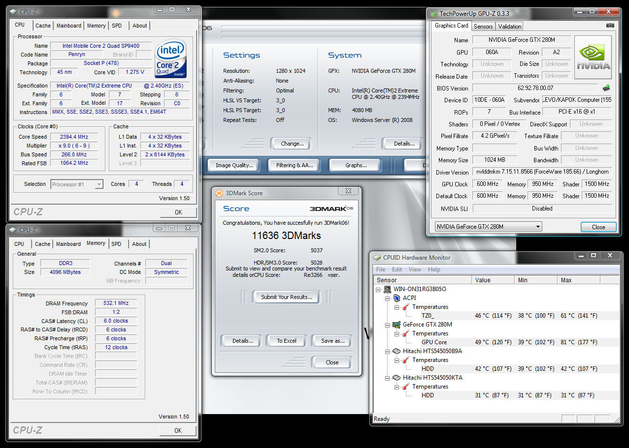Open the Edit menu in Hardware Monitor

pyautogui.click(x=397, y=269)
